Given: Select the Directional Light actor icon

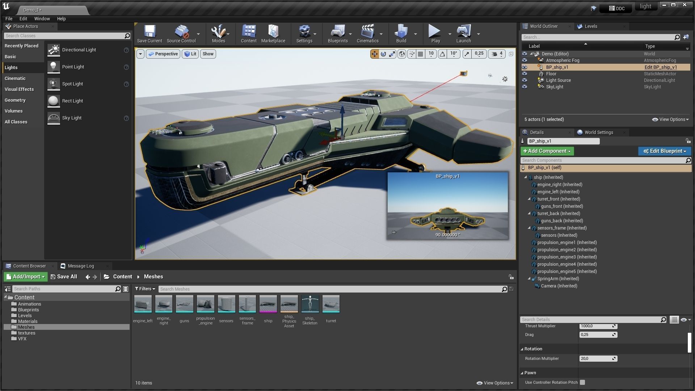Looking at the screenshot, I should [x=54, y=50].
